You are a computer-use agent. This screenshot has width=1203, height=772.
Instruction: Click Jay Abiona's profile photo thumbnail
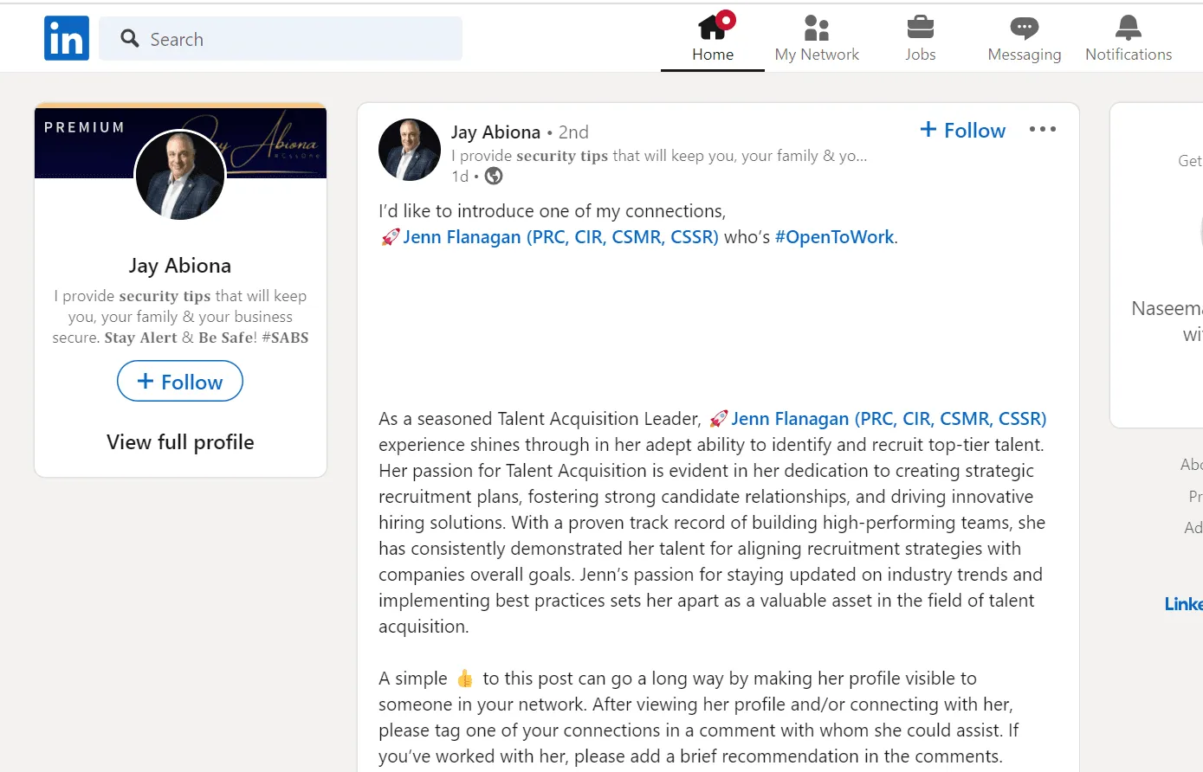tap(409, 149)
